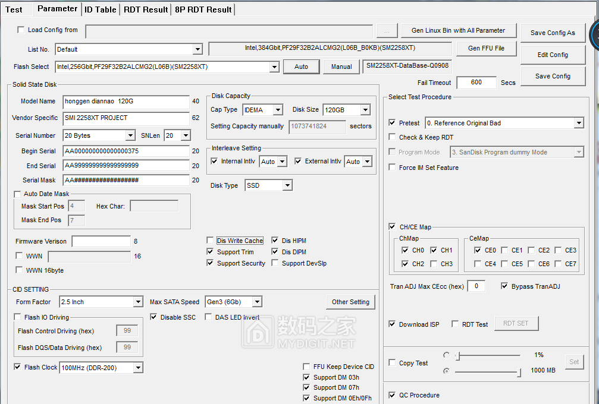Enable the RDT Test checkbox
Image resolution: width=599 pixels, height=404 pixels.
pyautogui.click(x=455, y=324)
